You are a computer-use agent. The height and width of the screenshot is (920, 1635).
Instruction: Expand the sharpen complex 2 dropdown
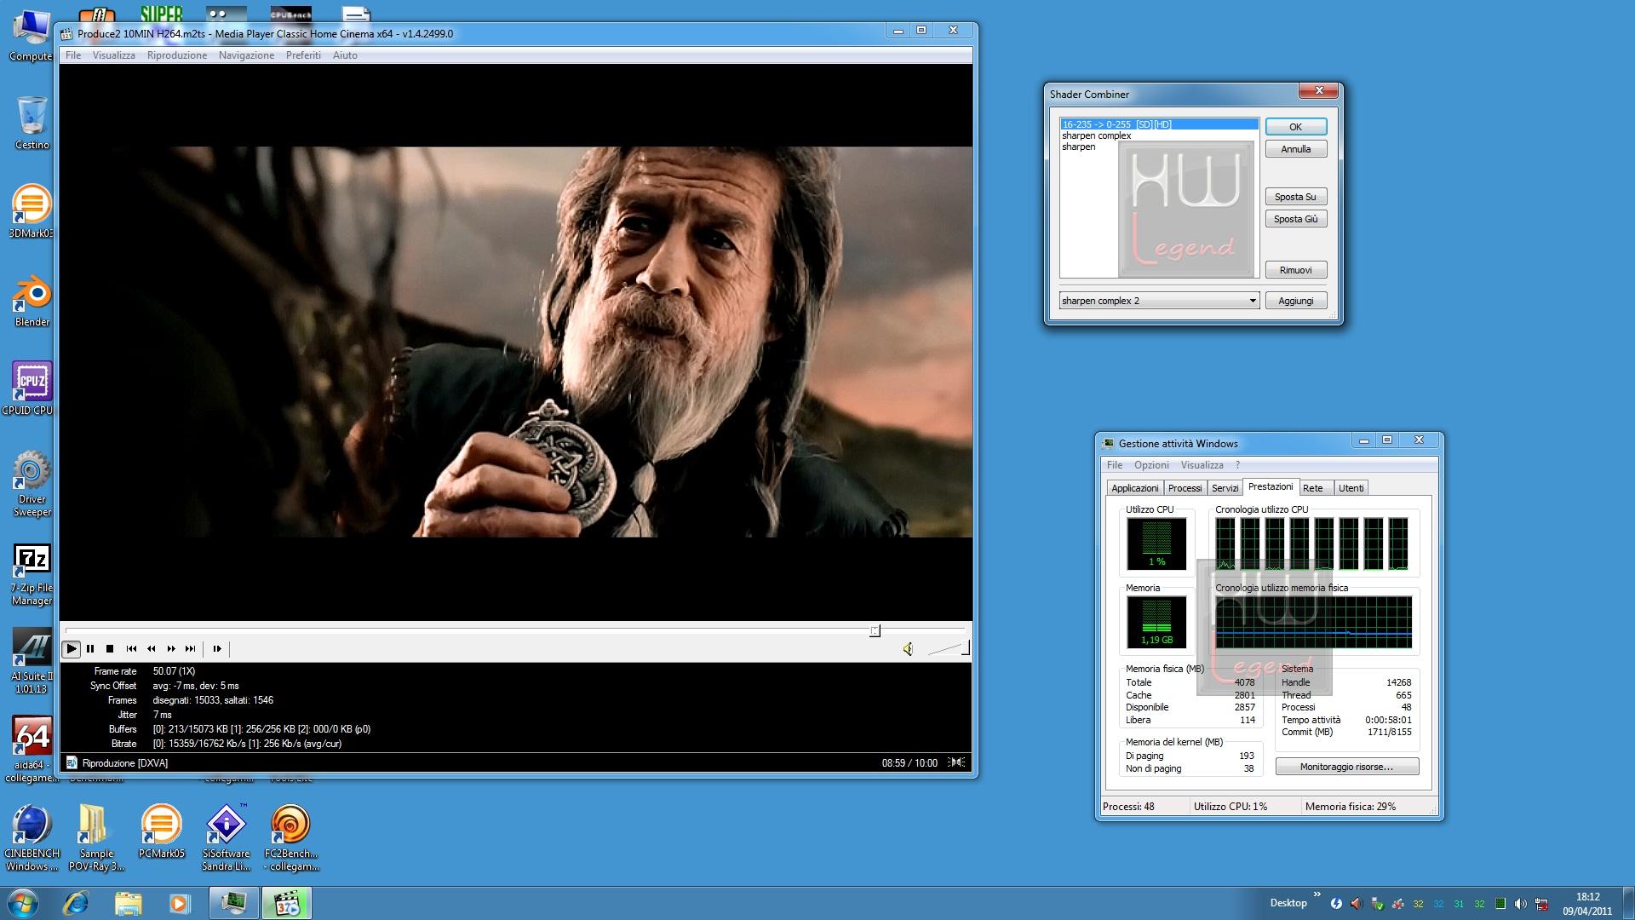(1252, 301)
